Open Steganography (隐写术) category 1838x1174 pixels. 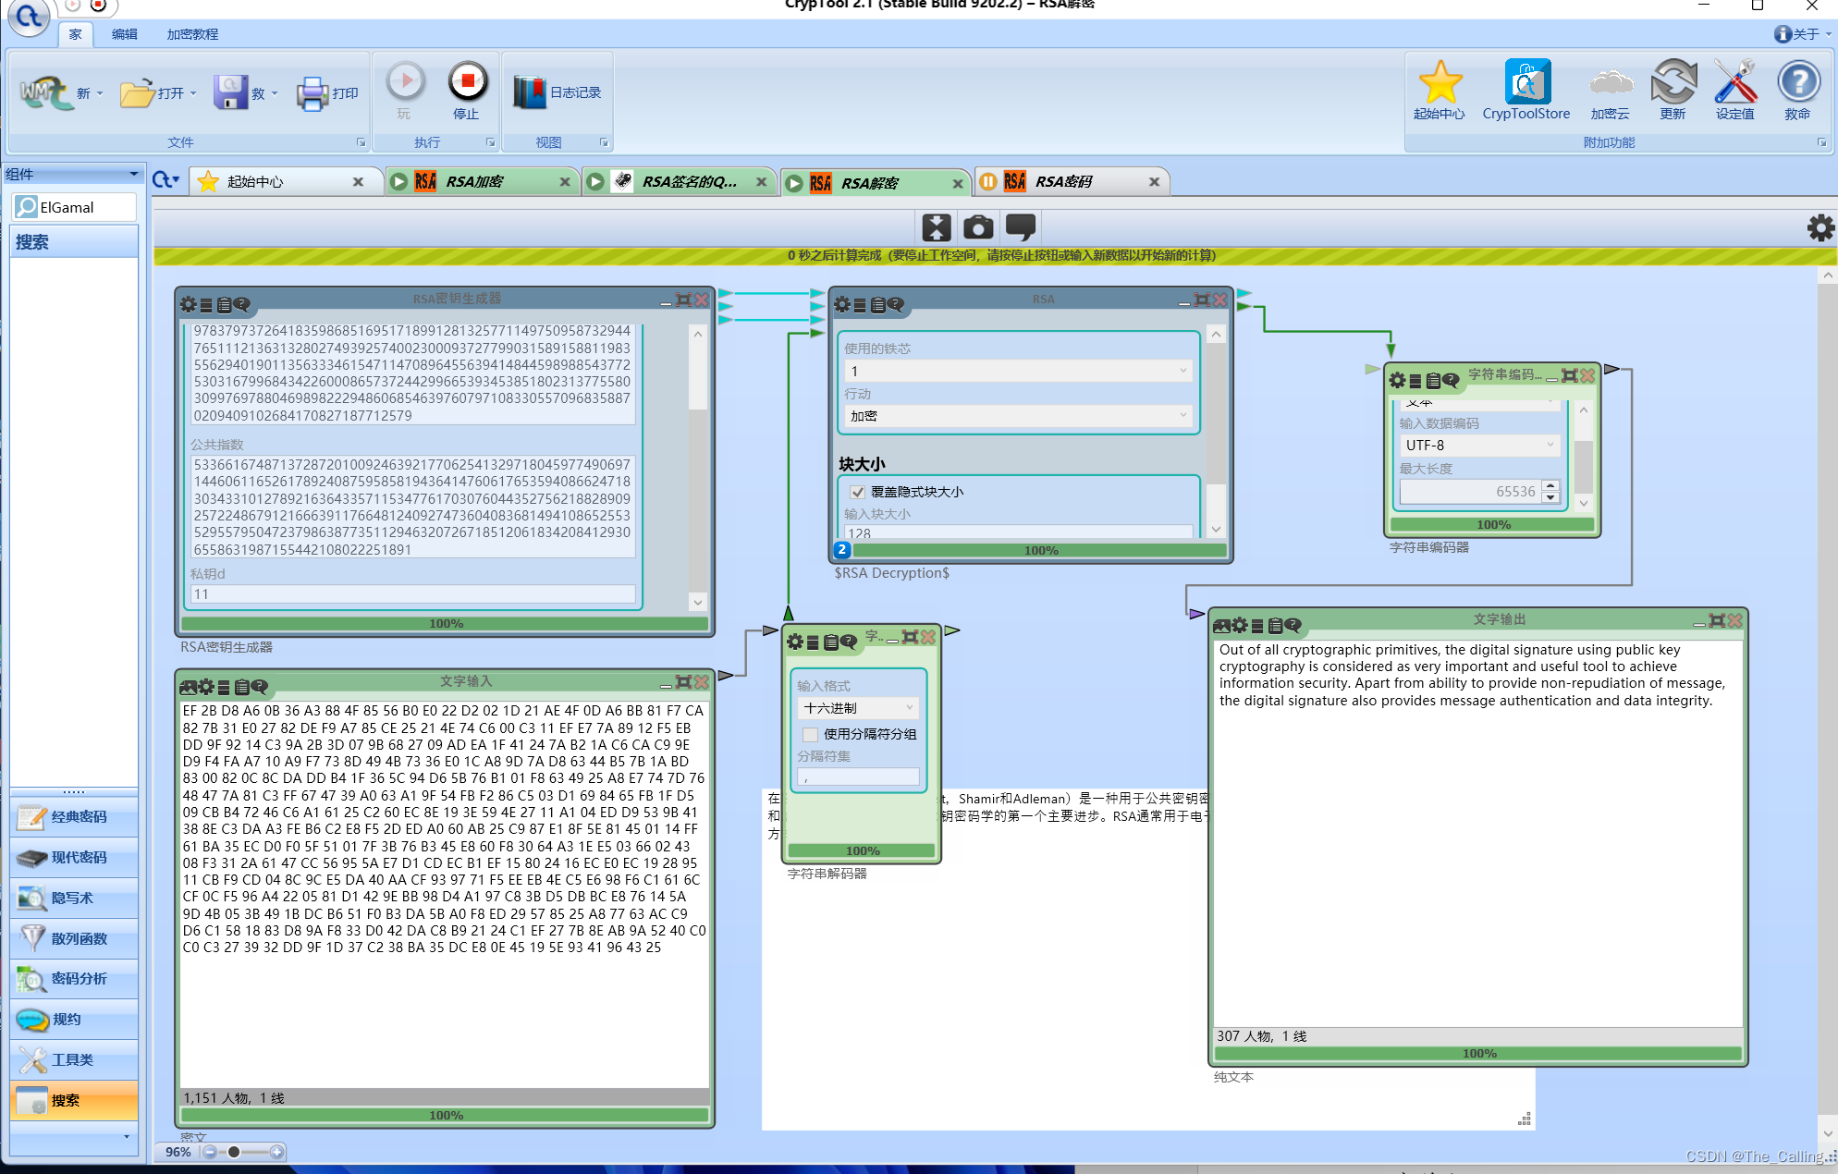74,899
